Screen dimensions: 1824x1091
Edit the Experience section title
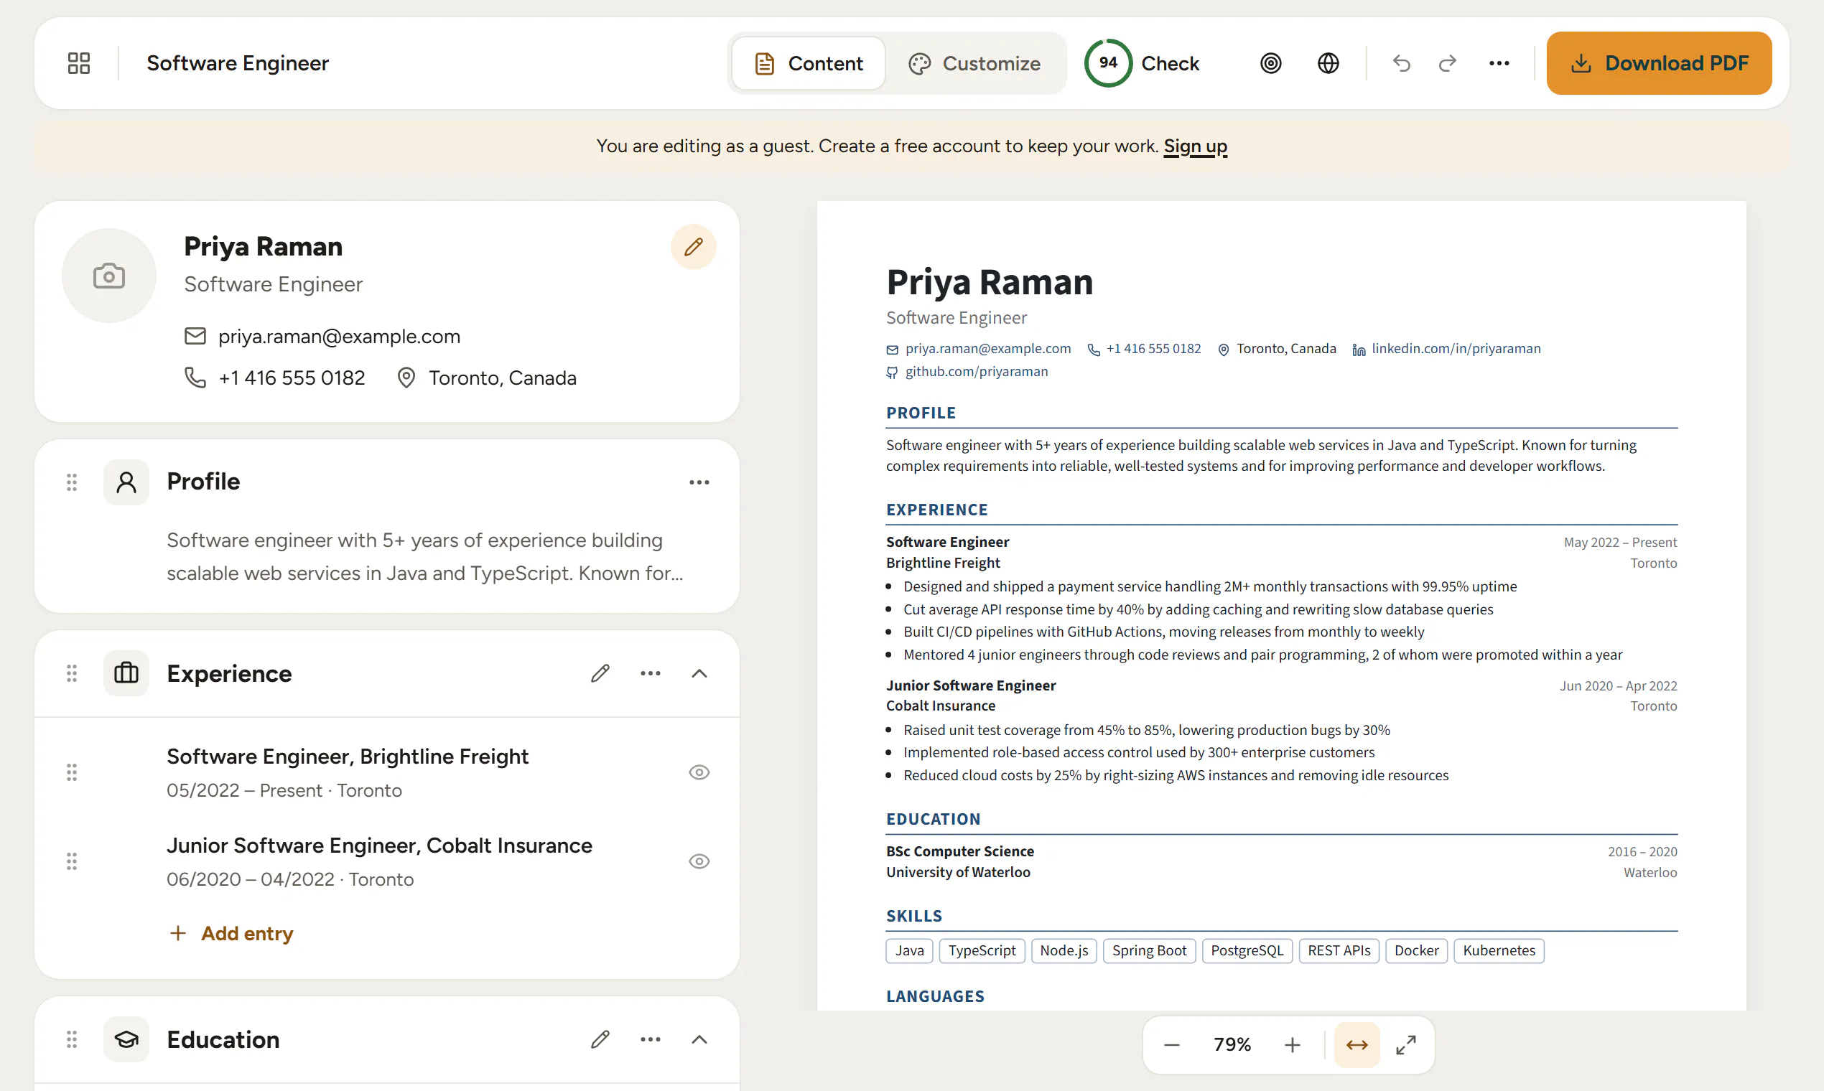600,673
